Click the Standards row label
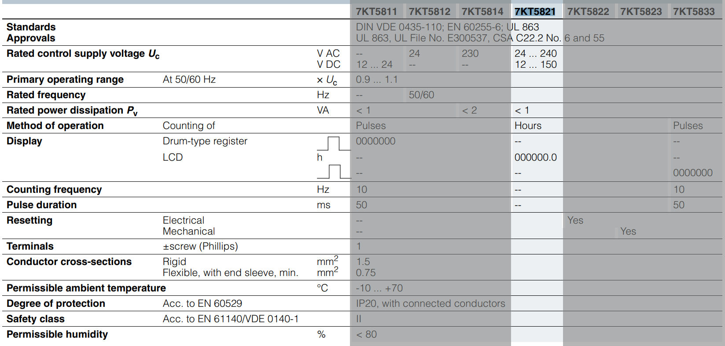This screenshot has height=346, width=725. 31,27
